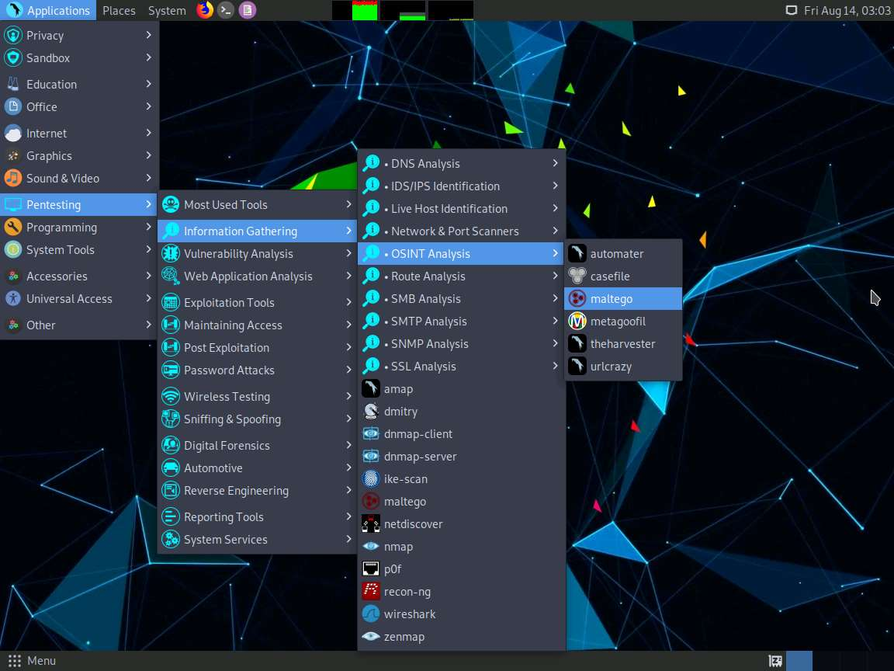Image resolution: width=894 pixels, height=671 pixels.
Task: Open Digital Forensics submenu
Action: point(257,446)
